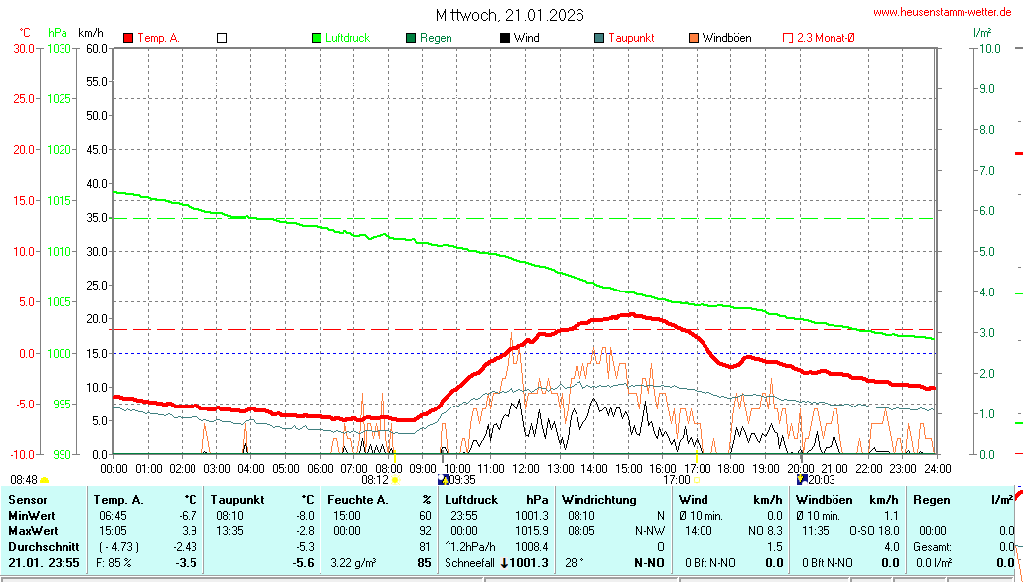Click the moonset icon at 20:03
The width and height of the screenshot is (1026, 582).
802,480
